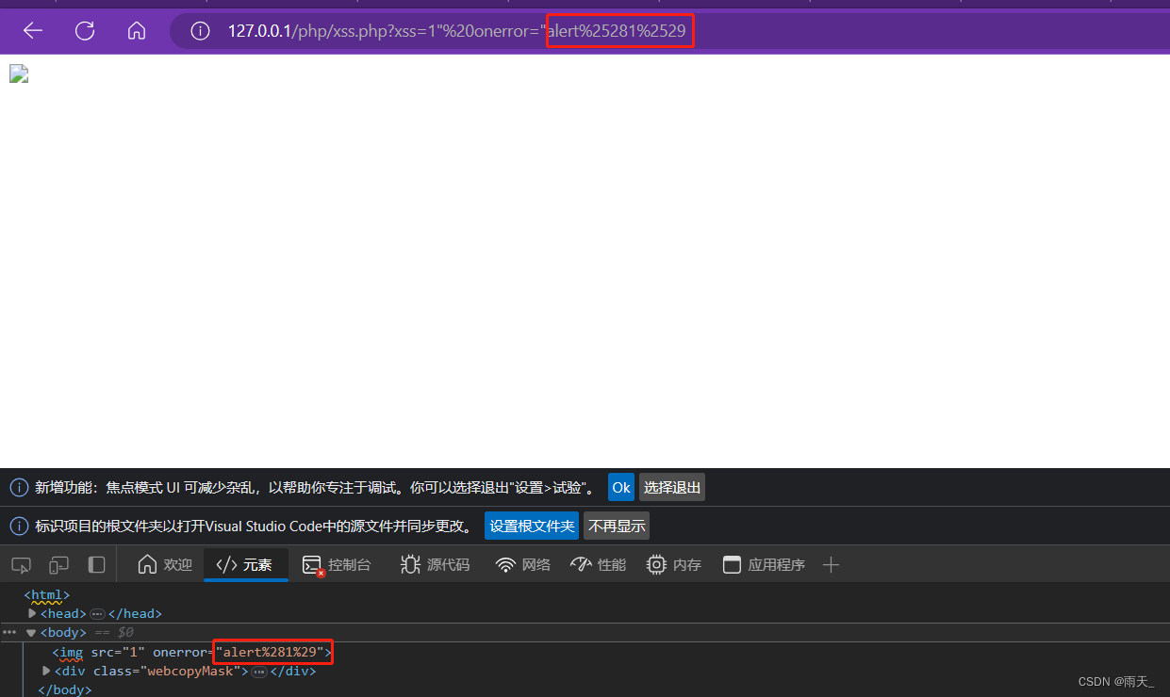1170x697 pixels.
Task: Select the inspect element tool
Action: [20, 564]
